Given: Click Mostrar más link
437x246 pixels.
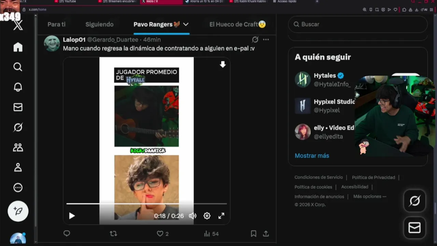Looking at the screenshot, I should pyautogui.click(x=312, y=155).
